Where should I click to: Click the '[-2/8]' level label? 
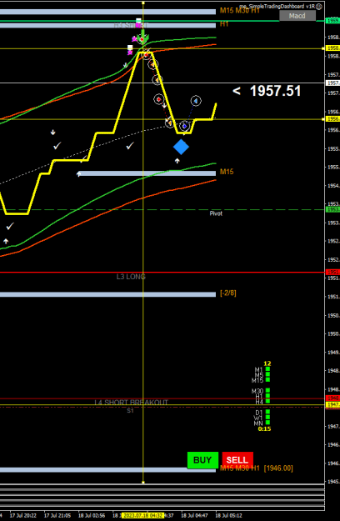point(228,293)
